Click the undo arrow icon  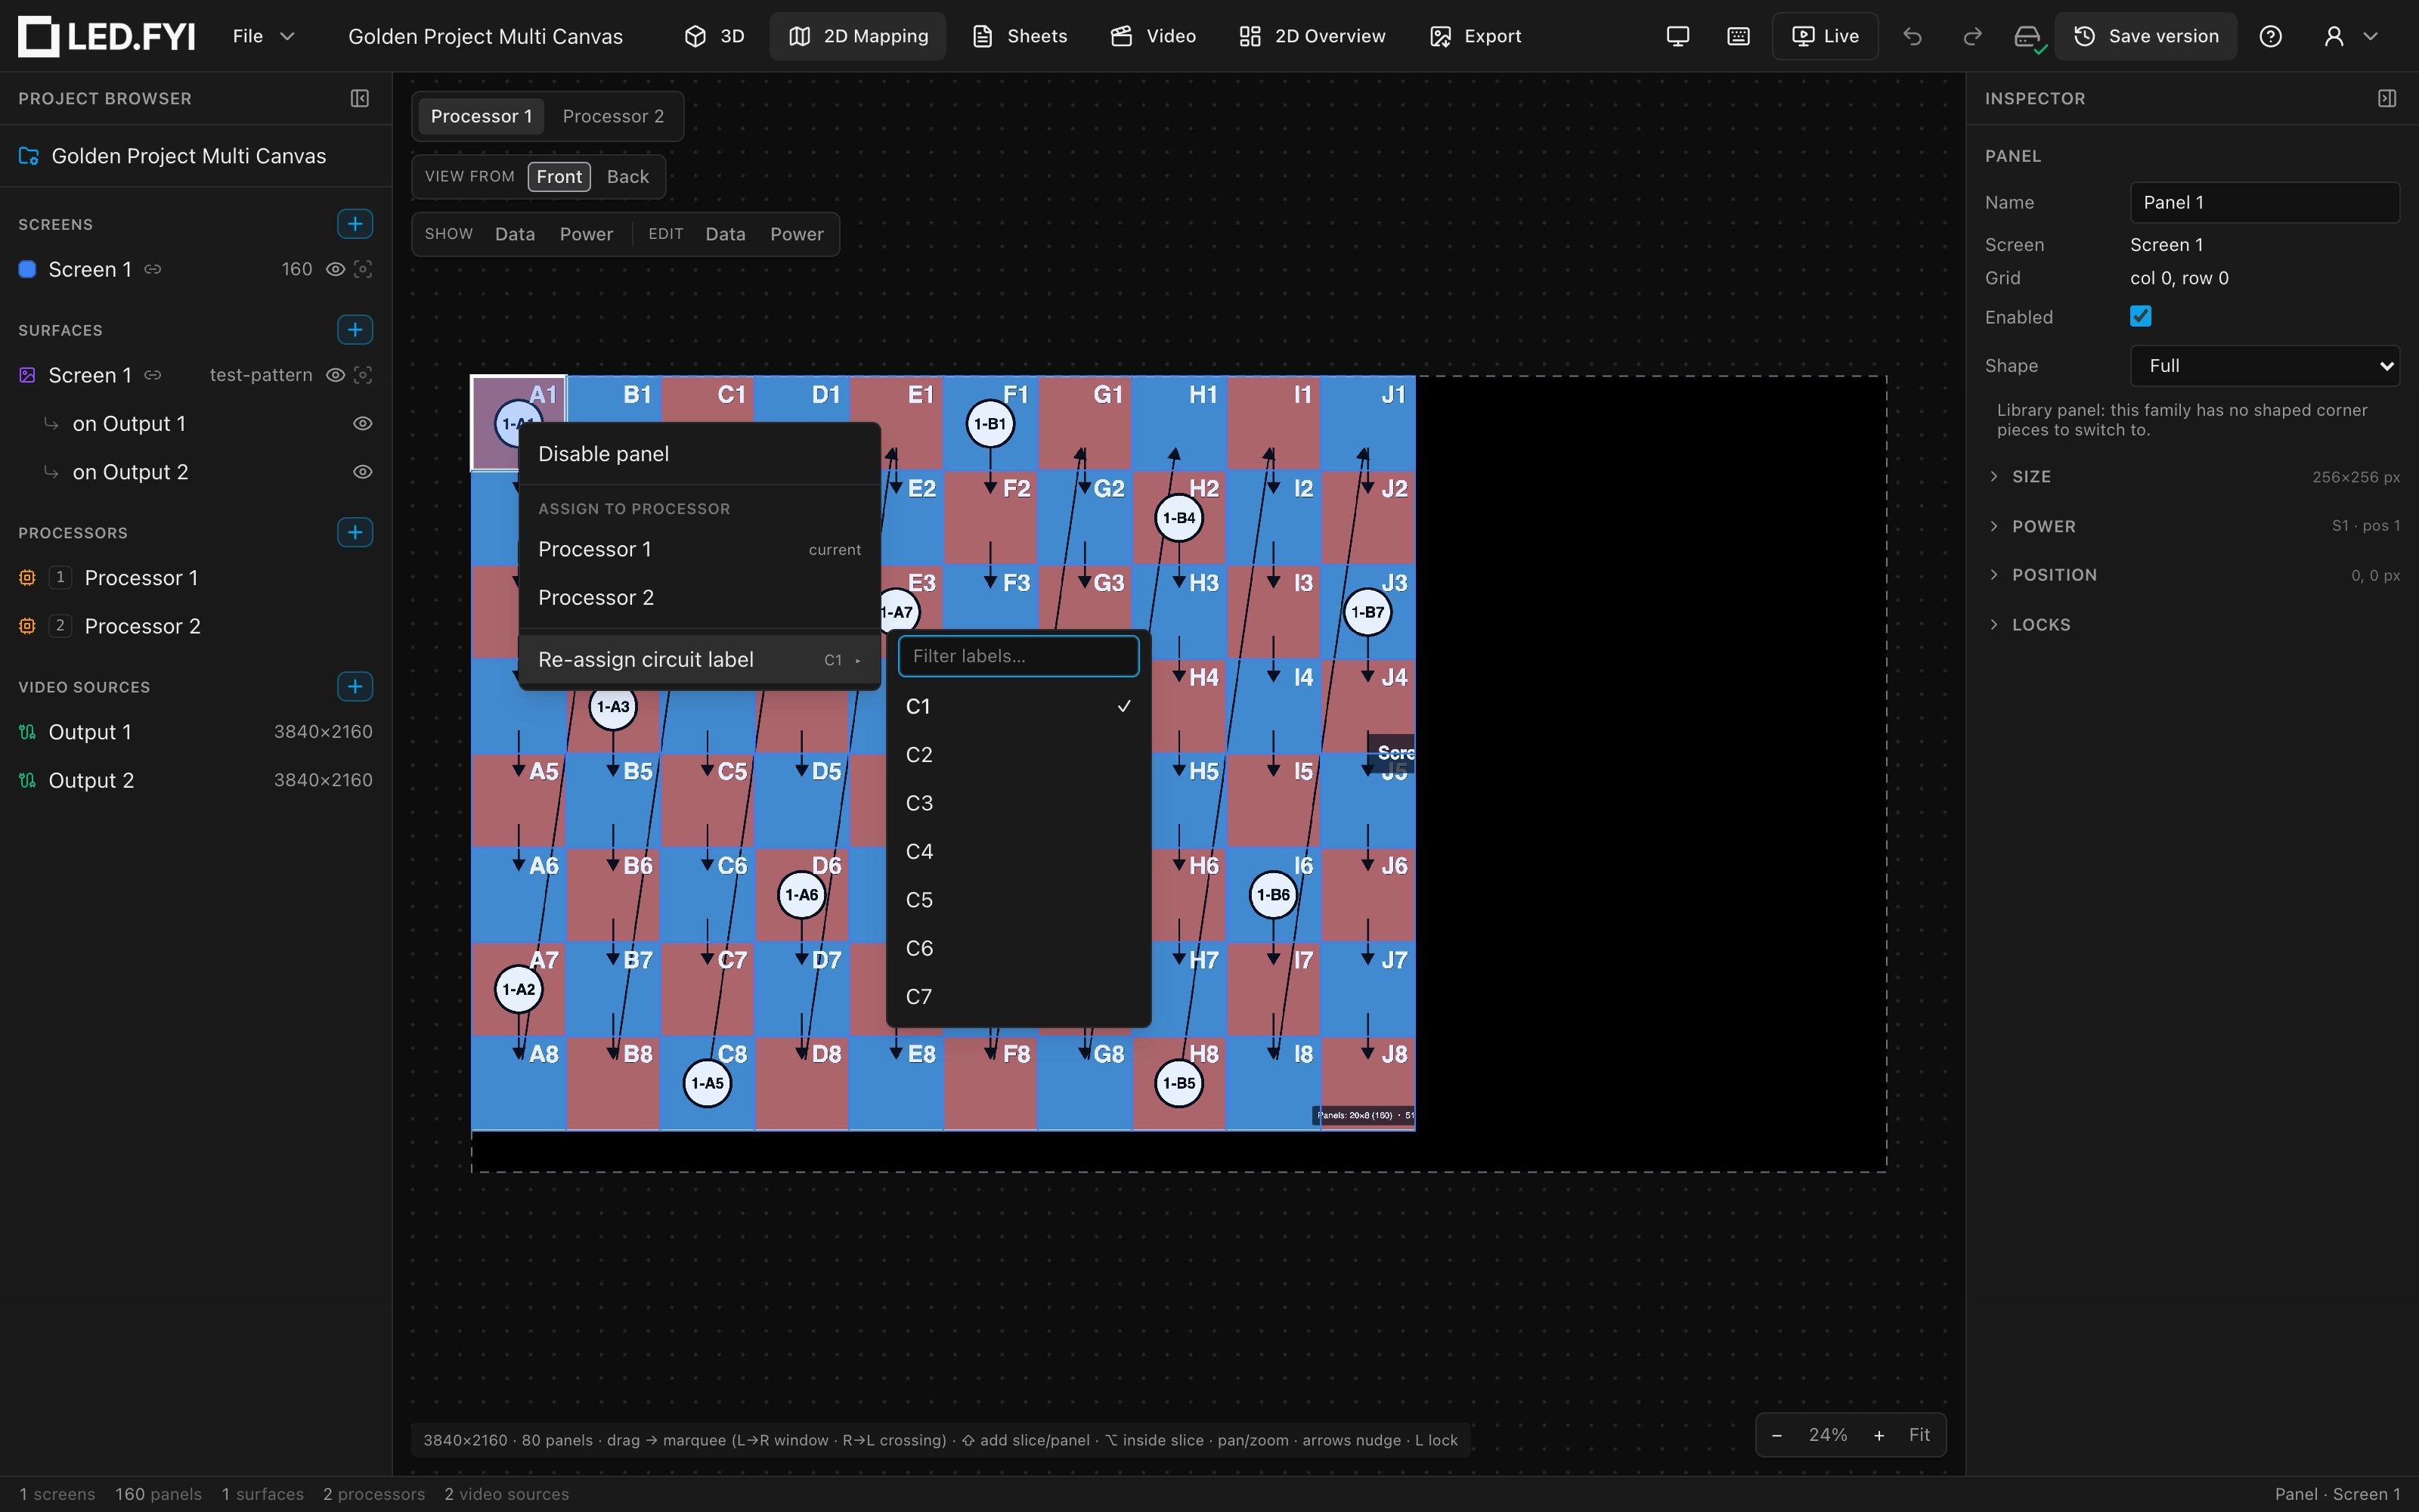click(1913, 36)
